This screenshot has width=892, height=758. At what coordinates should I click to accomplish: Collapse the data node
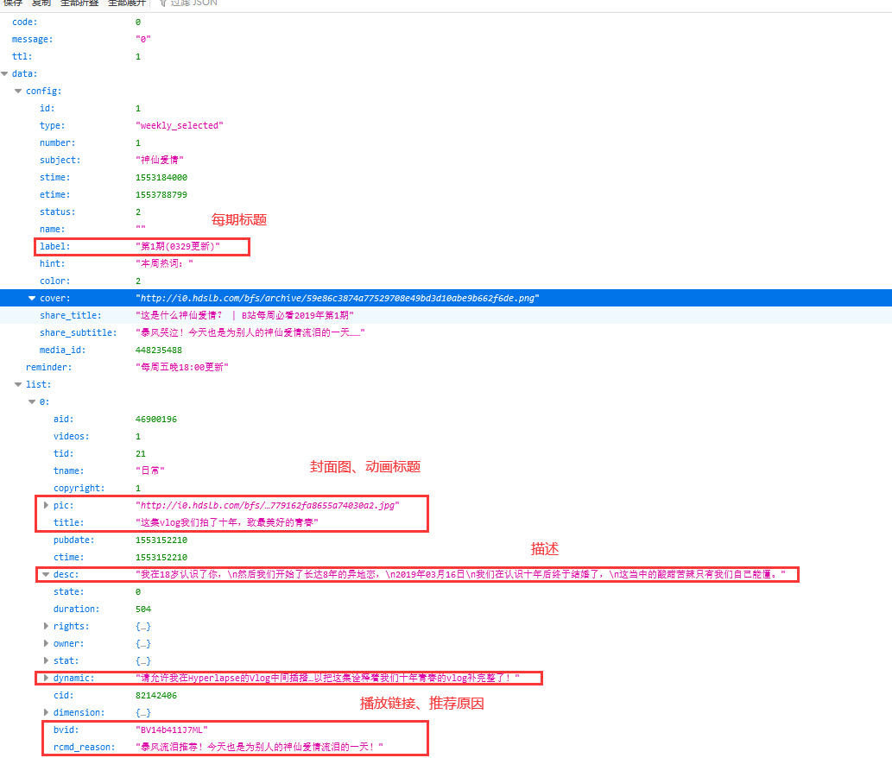coord(4,73)
